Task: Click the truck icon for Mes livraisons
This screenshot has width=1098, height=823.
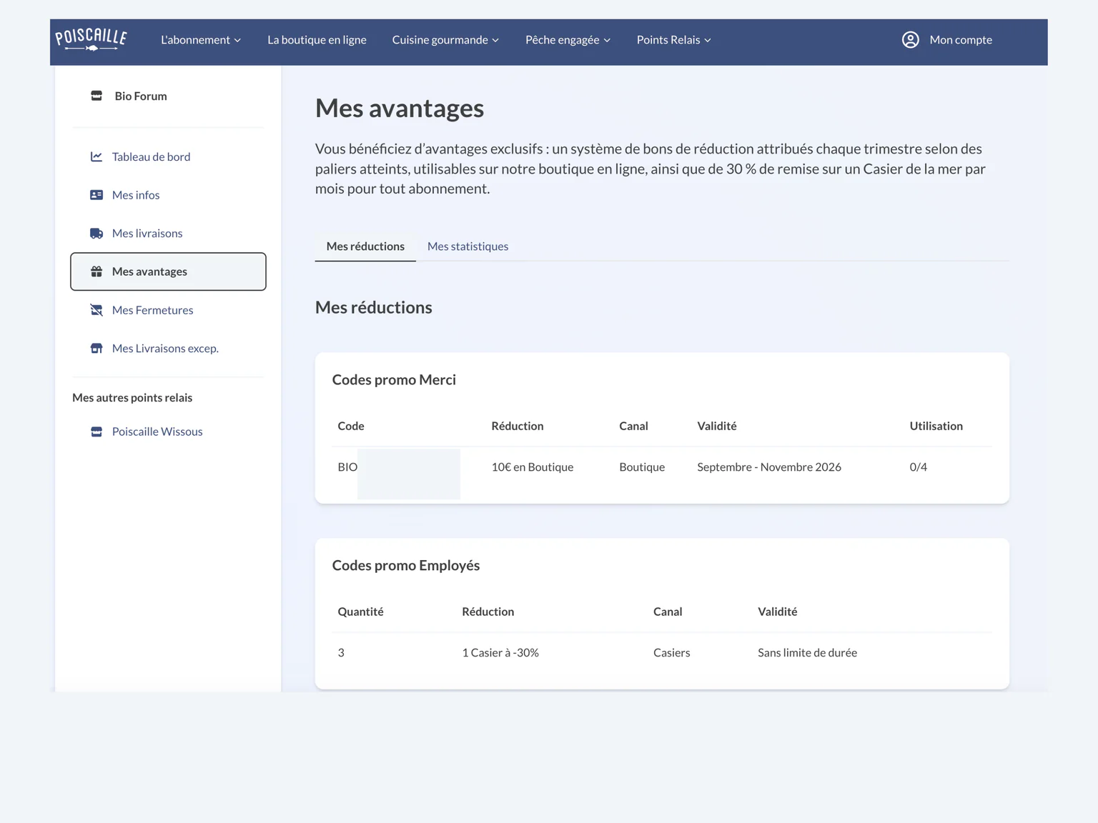Action: (97, 233)
